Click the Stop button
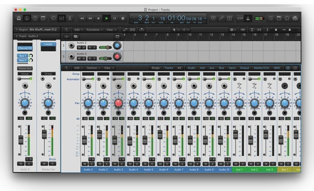Viewport: 314px width, 191px height. click(x=98, y=18)
